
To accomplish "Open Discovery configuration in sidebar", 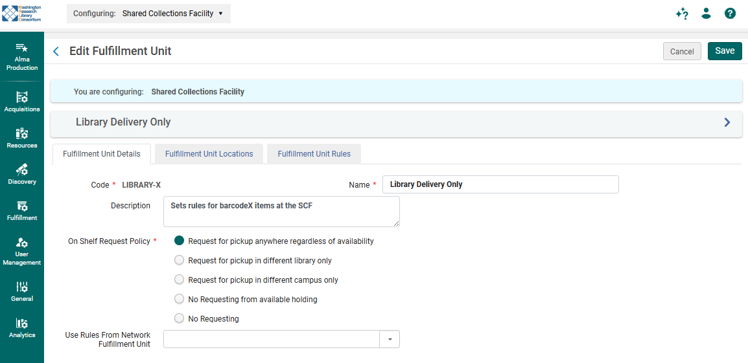I will click(x=22, y=174).
